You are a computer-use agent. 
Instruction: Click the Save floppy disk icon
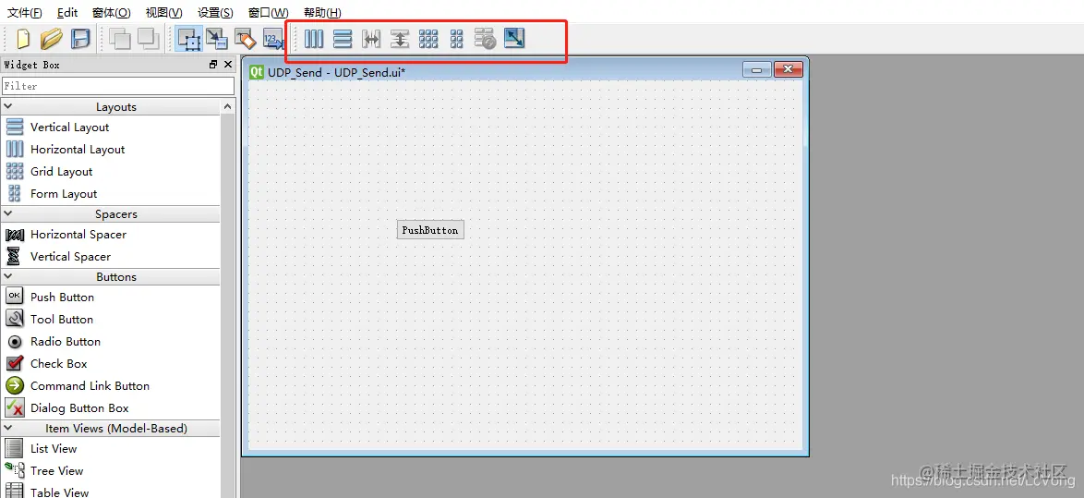[81, 39]
